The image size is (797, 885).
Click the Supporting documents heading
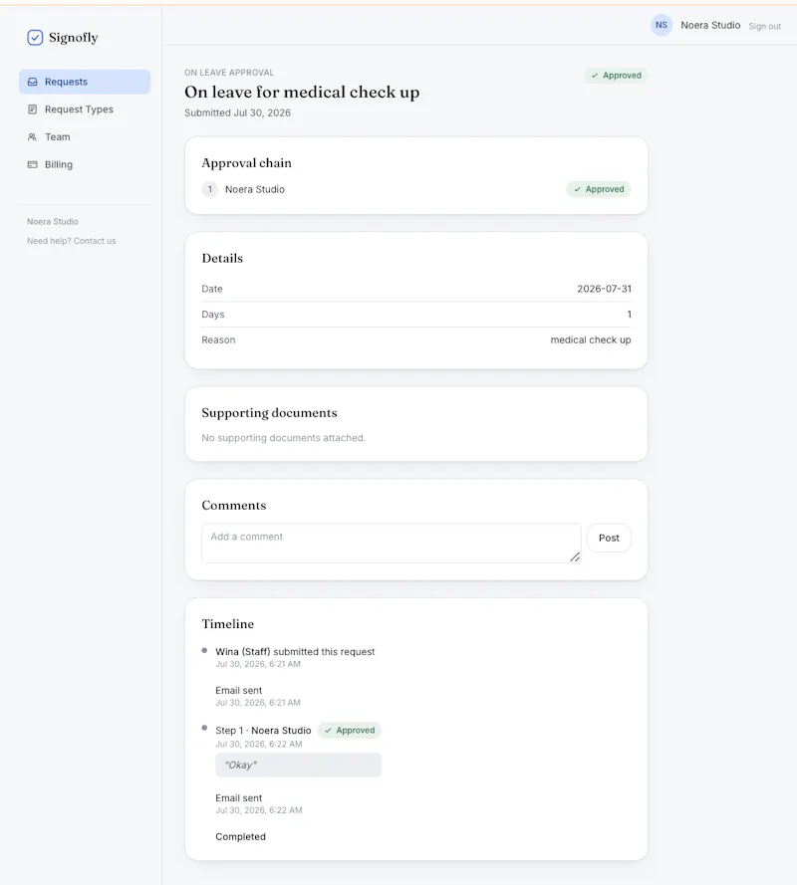(269, 413)
